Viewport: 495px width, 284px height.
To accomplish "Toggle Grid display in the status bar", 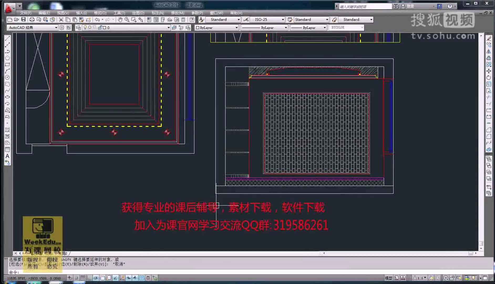I will (x=83, y=278).
